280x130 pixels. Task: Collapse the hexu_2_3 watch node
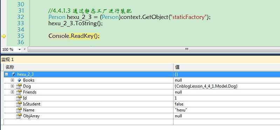coord(6,74)
